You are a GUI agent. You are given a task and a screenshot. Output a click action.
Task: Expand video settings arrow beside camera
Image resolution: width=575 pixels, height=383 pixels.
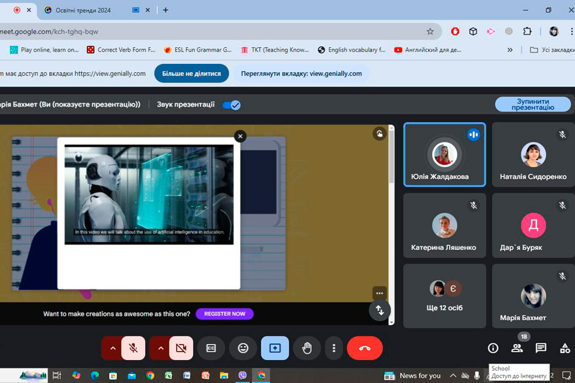coord(160,348)
